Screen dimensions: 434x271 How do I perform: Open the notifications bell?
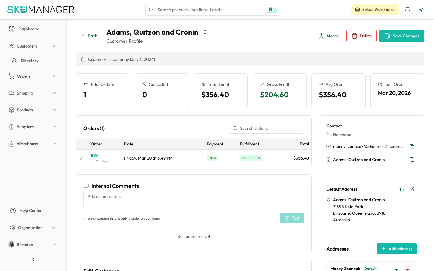point(407,10)
